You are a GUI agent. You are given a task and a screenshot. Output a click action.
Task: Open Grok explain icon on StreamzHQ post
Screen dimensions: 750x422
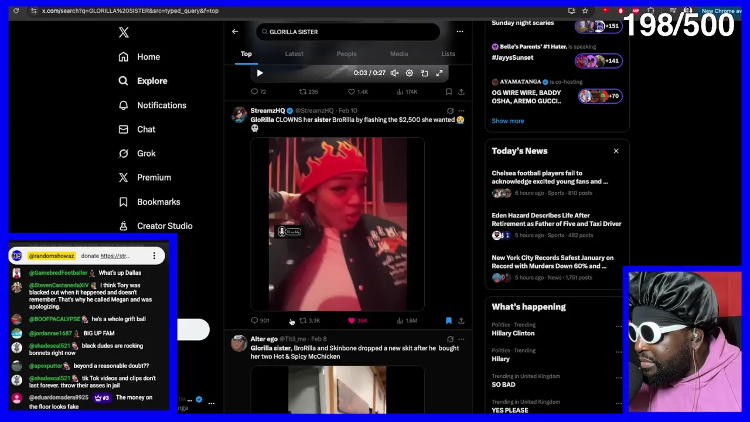[450, 110]
